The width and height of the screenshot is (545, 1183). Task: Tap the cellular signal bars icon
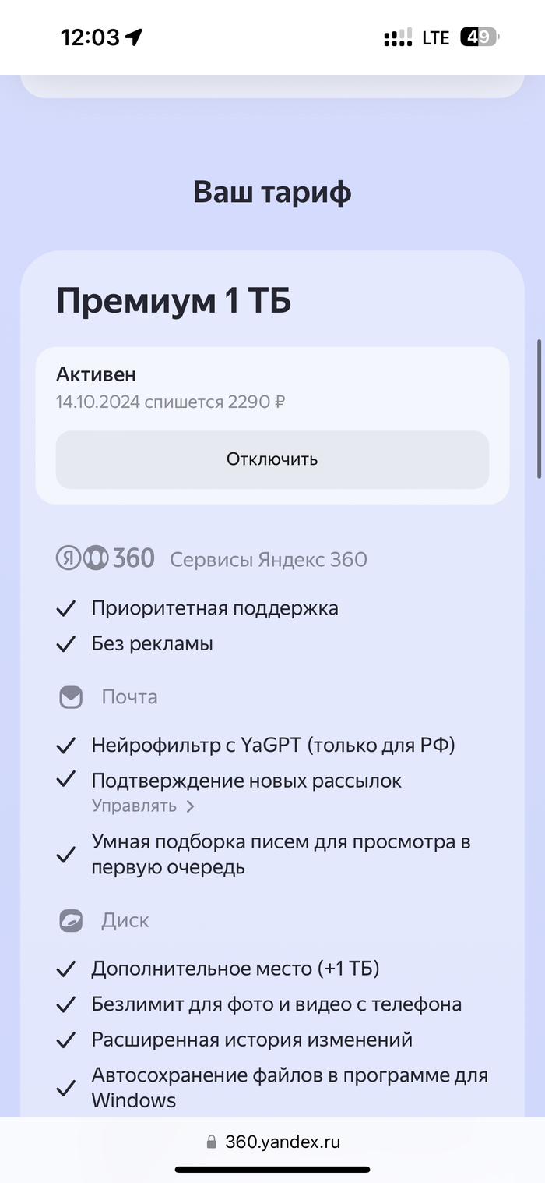pyautogui.click(x=398, y=37)
